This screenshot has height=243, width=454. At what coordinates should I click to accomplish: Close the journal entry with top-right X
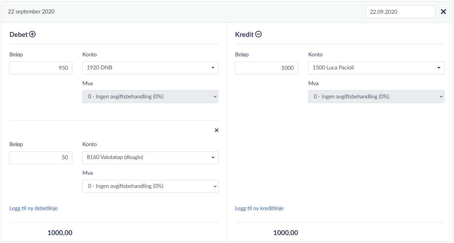(x=443, y=12)
